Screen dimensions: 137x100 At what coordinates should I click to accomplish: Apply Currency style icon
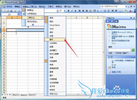(94, 11)
